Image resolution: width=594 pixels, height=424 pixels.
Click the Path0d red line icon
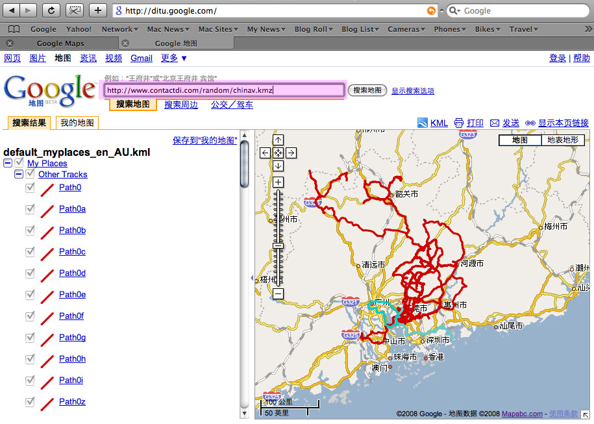47,275
